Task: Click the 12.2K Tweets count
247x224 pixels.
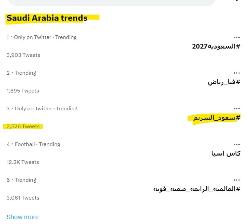Action: pyautogui.click(x=22, y=162)
